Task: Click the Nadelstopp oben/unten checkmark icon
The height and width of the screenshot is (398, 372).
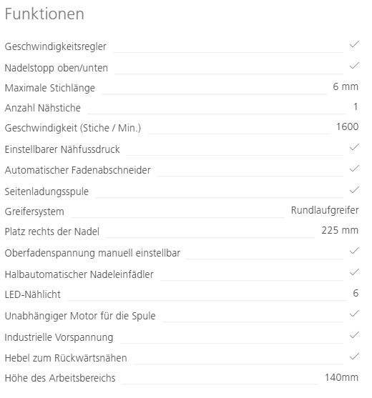Action: 354,66
